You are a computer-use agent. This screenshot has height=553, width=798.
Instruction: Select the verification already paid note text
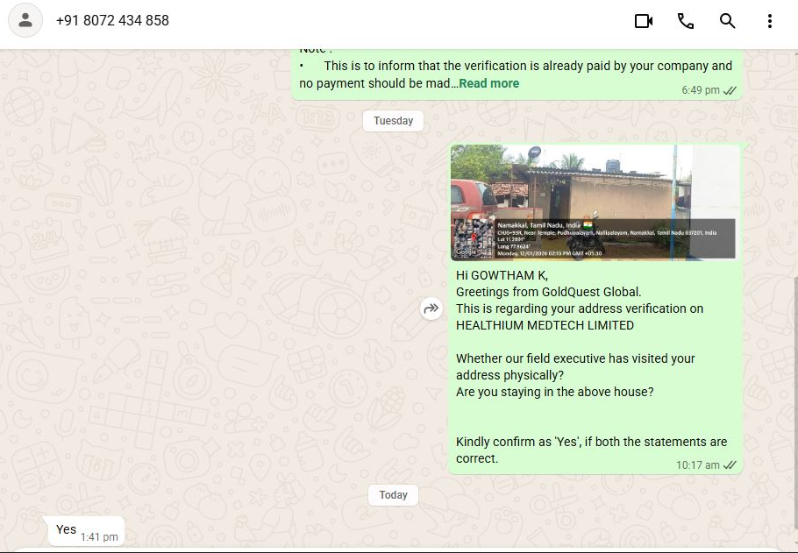pos(516,74)
